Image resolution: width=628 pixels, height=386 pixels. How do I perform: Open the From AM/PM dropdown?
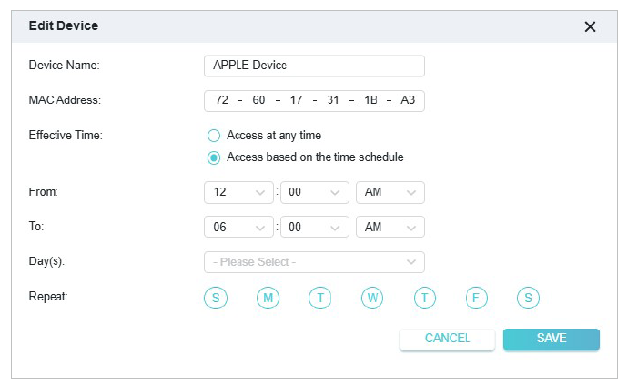(390, 193)
